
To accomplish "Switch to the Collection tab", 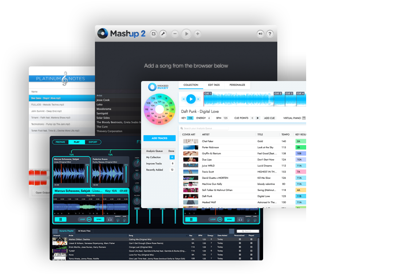I will click(191, 85).
